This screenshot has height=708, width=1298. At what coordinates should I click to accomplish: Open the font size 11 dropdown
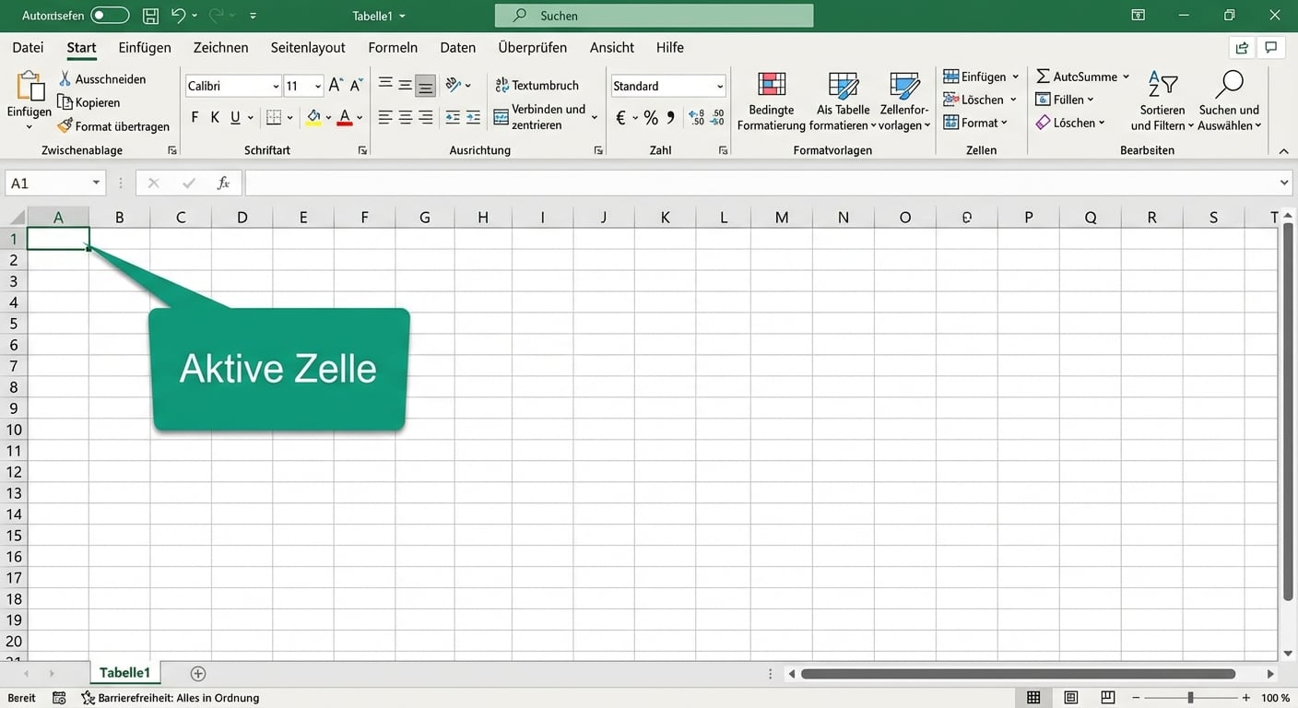[x=318, y=86]
